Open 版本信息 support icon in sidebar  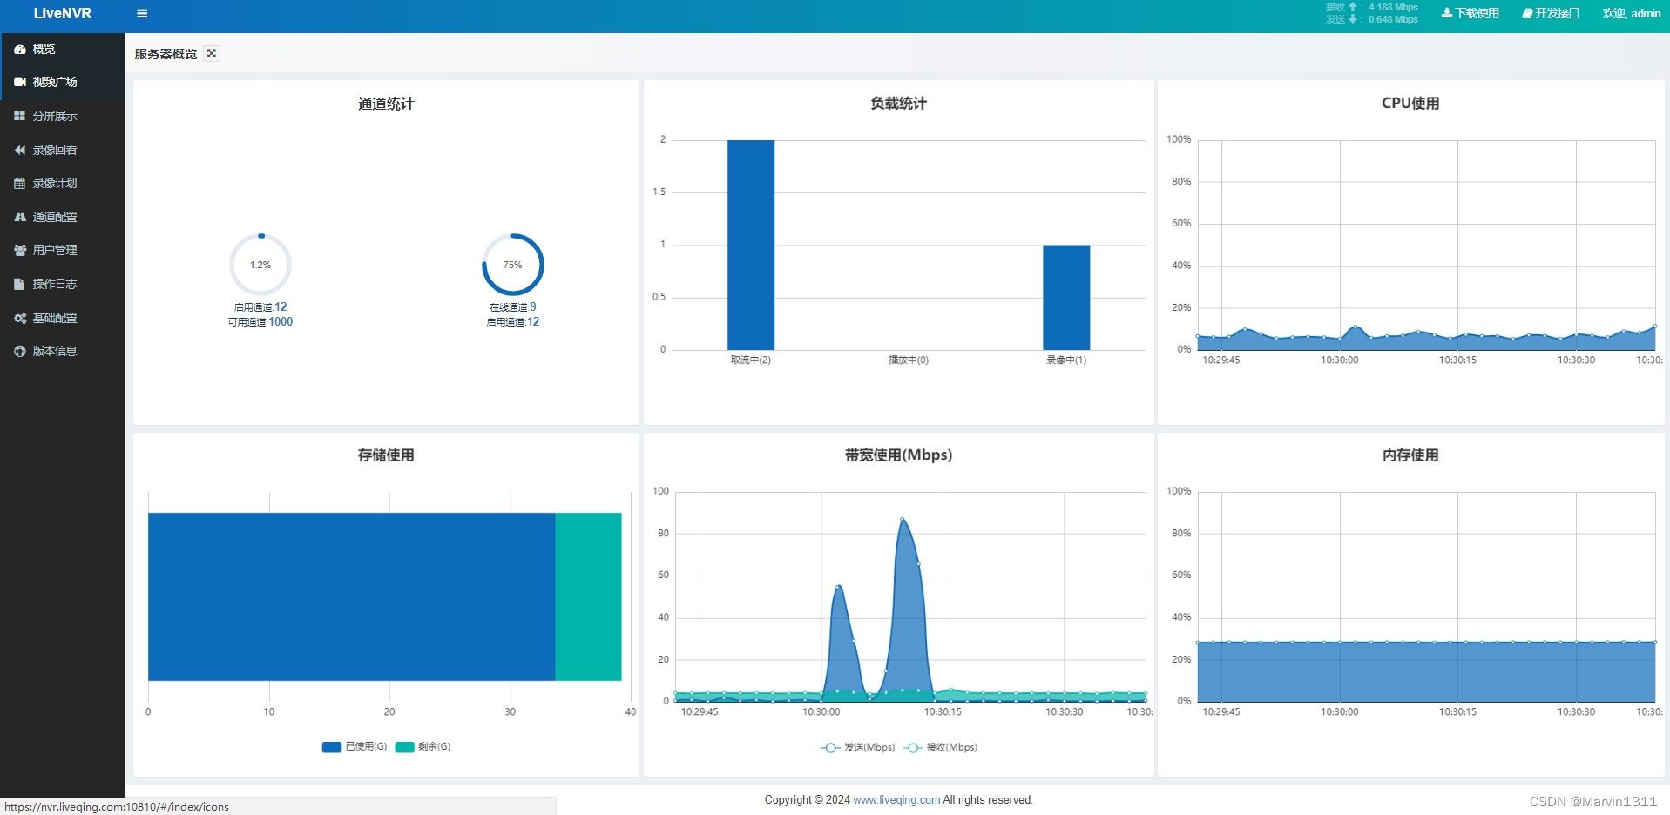tap(19, 351)
